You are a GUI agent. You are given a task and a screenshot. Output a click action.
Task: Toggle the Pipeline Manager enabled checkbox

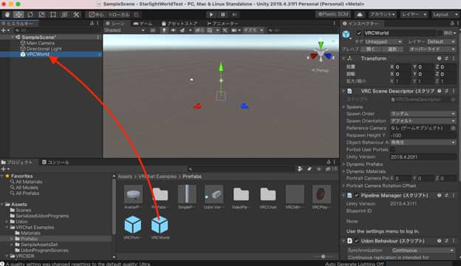[x=357, y=195]
